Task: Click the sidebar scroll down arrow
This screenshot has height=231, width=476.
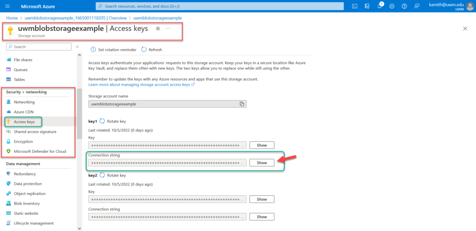Action: click(79, 228)
